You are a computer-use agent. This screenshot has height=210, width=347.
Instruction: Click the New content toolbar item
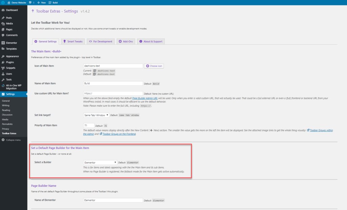(x=41, y=2)
